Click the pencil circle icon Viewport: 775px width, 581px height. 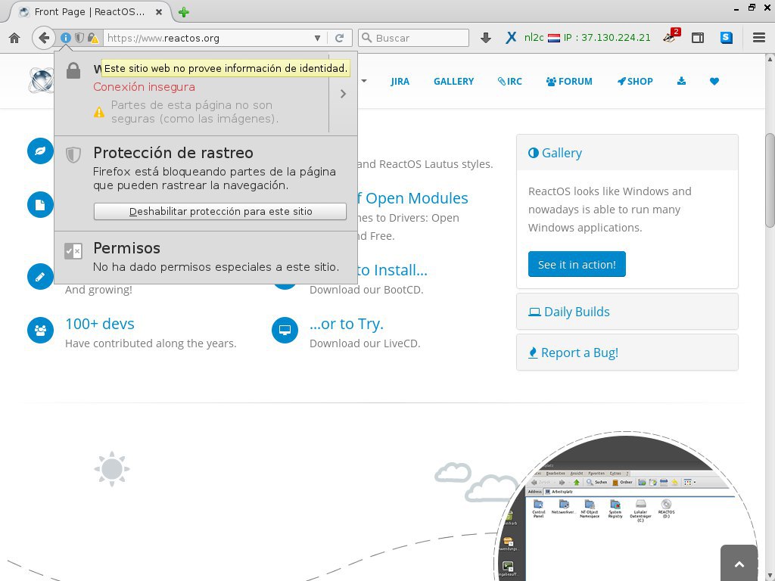coord(41,277)
